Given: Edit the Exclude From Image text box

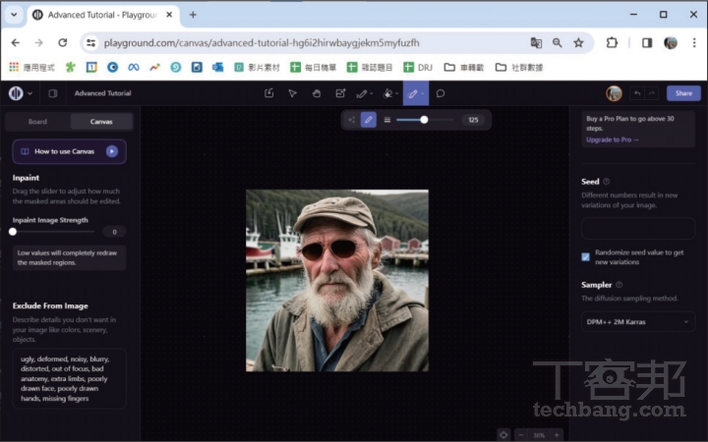Looking at the screenshot, I should click(x=69, y=378).
